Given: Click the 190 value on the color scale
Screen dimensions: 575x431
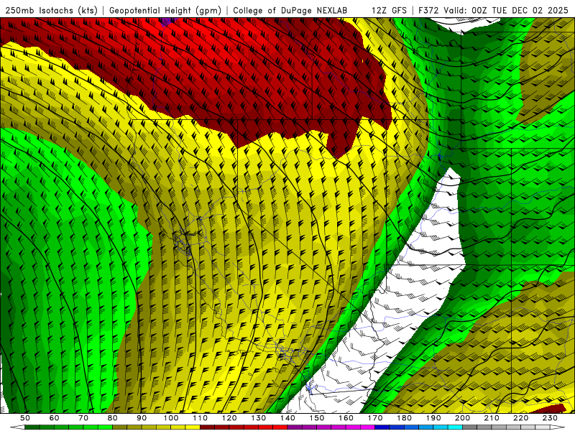Looking at the screenshot, I should 433,418.
